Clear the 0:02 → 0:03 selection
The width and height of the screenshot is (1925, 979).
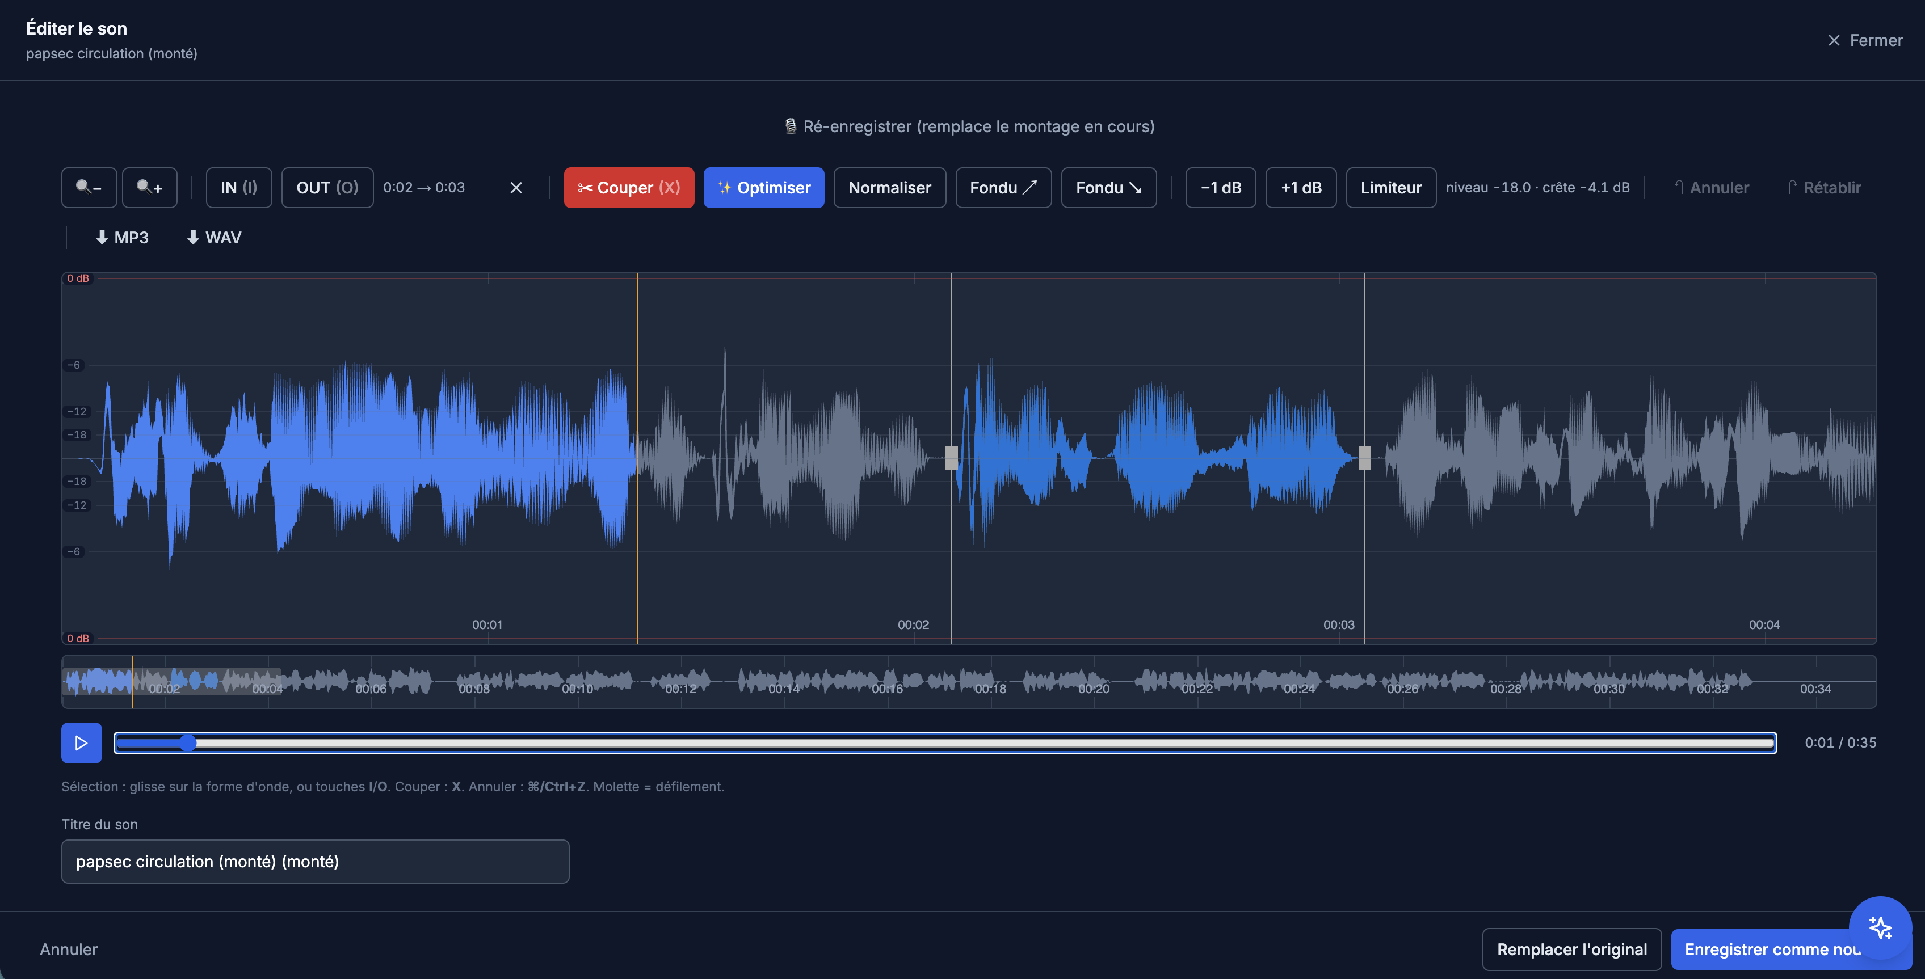point(516,187)
